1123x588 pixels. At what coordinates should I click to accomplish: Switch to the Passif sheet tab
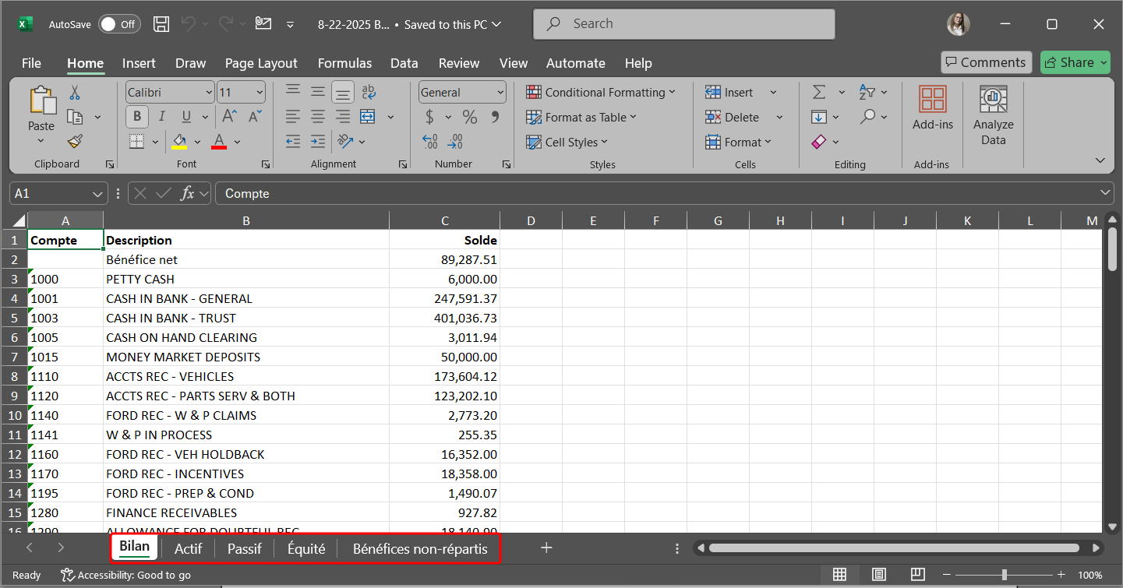click(244, 548)
